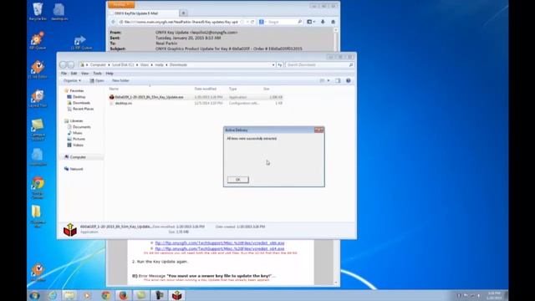Open the vcredist_x86.exe FTP link
The height and width of the screenshot is (301, 535).
(x=220, y=243)
